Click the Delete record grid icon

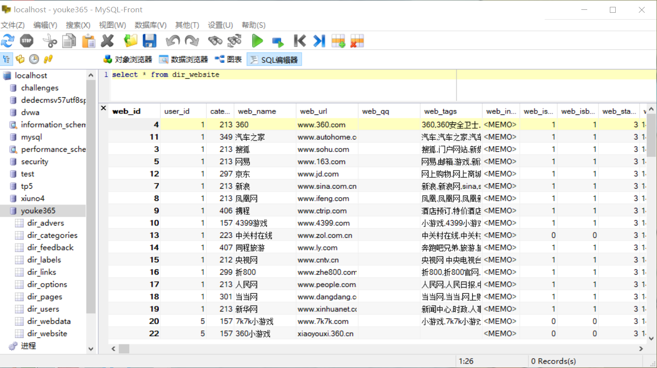357,41
